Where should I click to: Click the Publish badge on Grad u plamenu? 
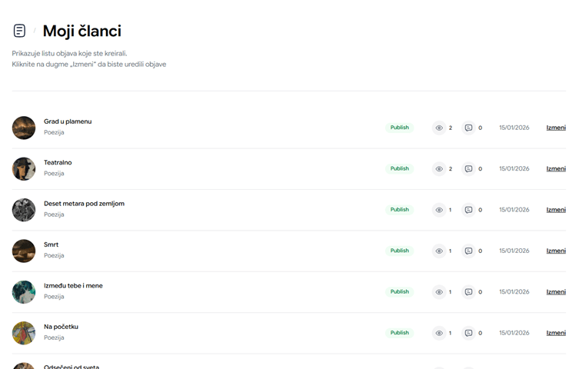point(399,128)
